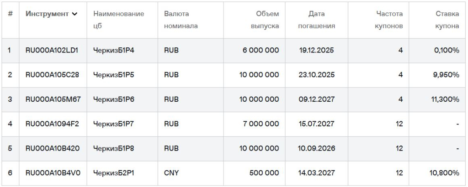Click the Ставка купона column header
Screen dimensions: 468x187
coord(447,20)
